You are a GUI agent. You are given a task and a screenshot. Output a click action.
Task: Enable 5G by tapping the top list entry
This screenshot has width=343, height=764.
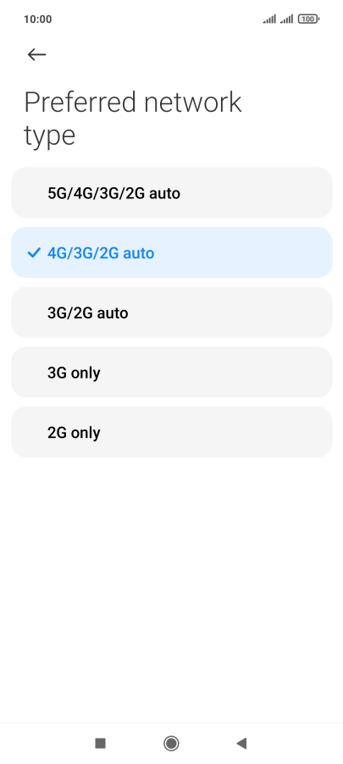click(171, 193)
